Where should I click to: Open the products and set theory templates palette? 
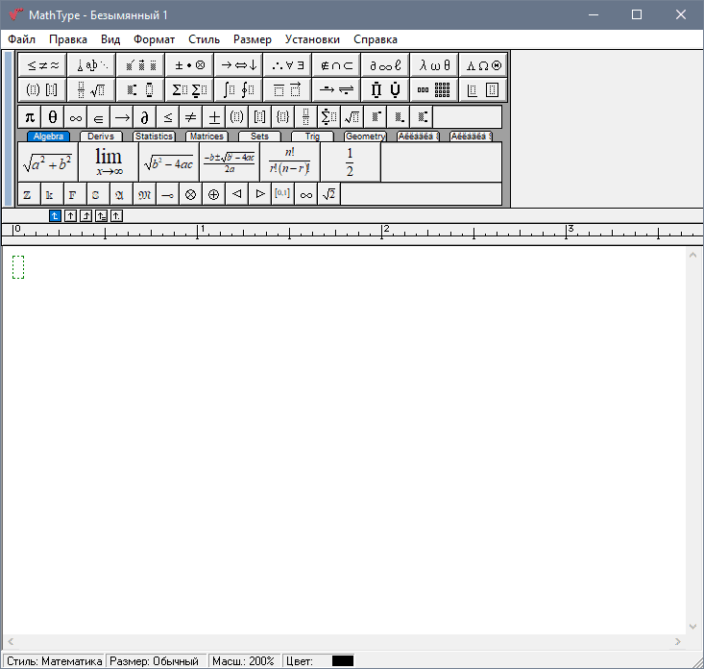[385, 89]
